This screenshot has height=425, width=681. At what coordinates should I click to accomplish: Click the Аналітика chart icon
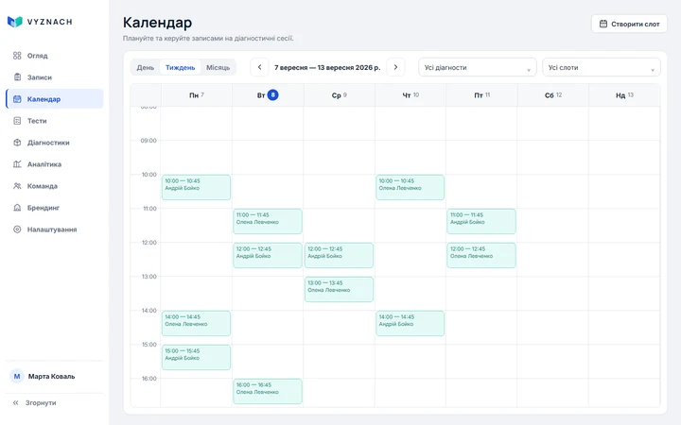point(17,164)
